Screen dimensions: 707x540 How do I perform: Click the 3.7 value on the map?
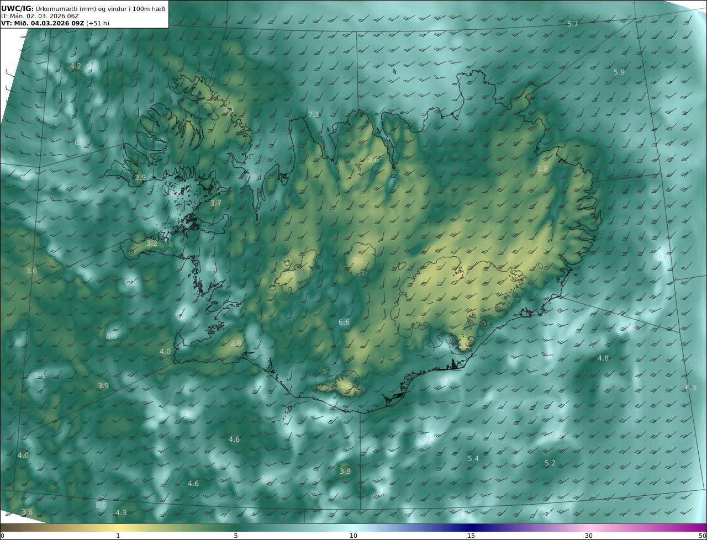tap(216, 203)
